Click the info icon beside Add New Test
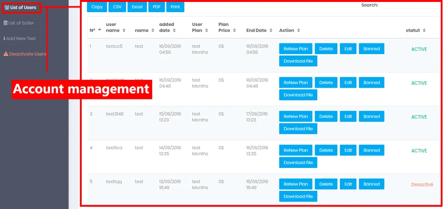Viewport: 448px width, 209px height. click(x=4, y=38)
